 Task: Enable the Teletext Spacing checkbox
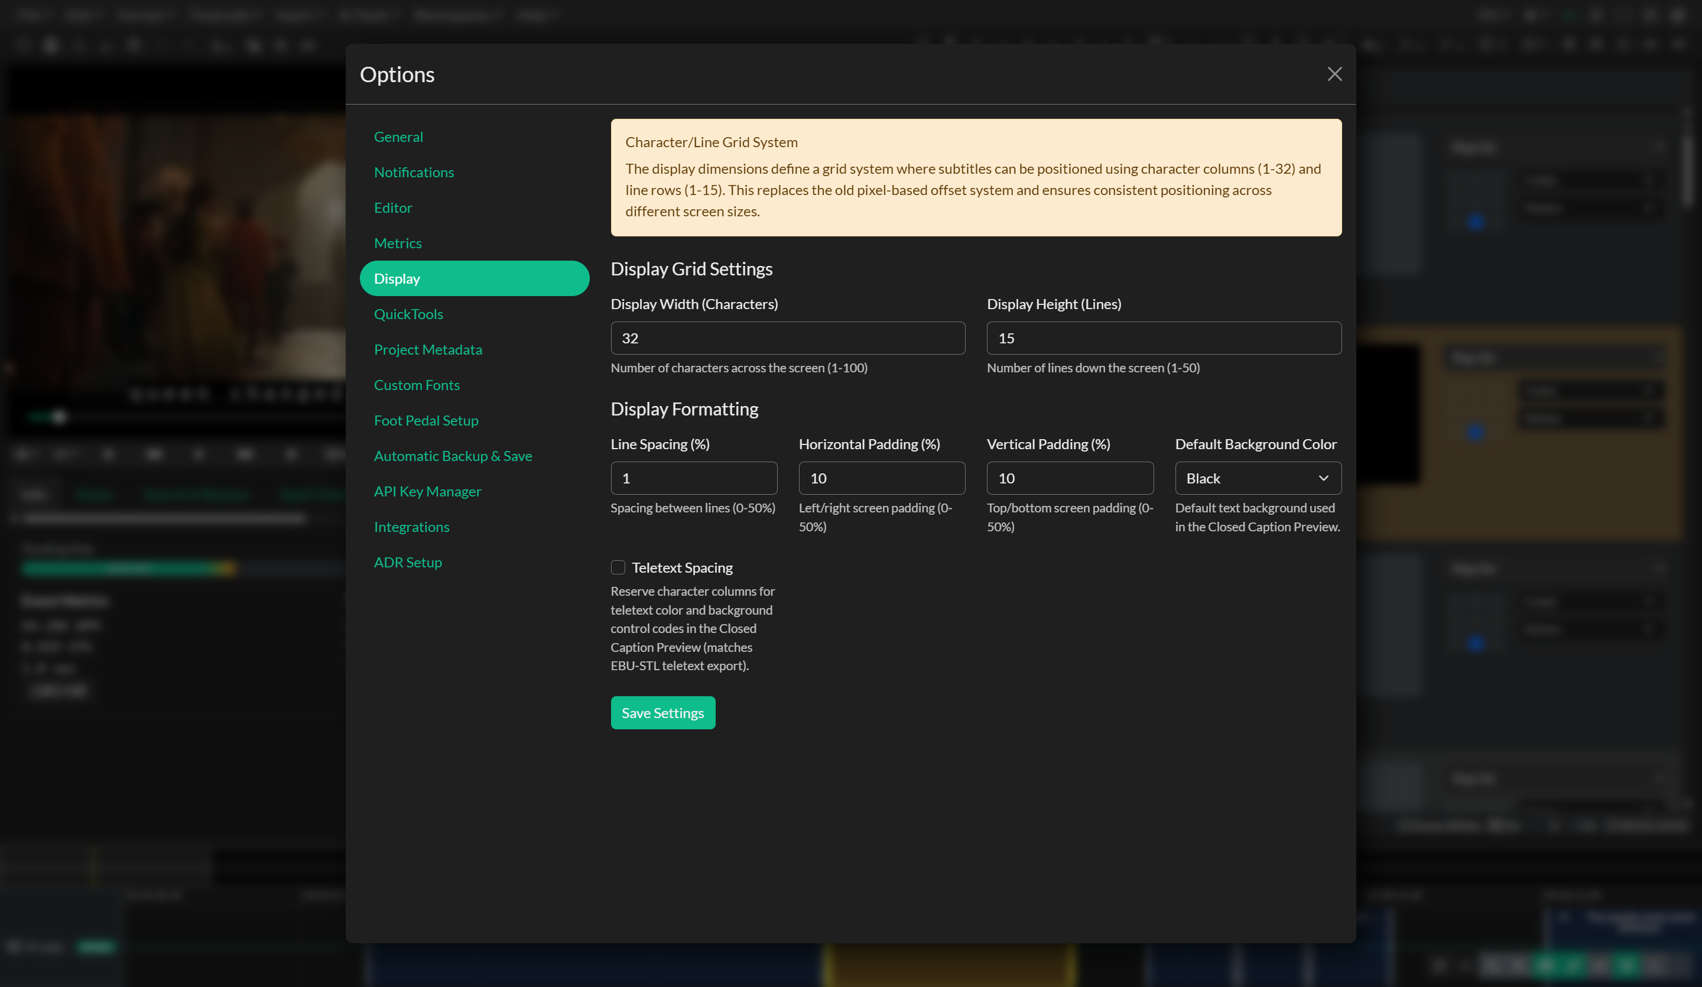[618, 567]
